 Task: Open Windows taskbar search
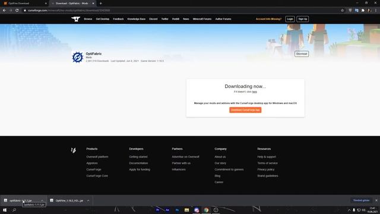click(x=14, y=210)
